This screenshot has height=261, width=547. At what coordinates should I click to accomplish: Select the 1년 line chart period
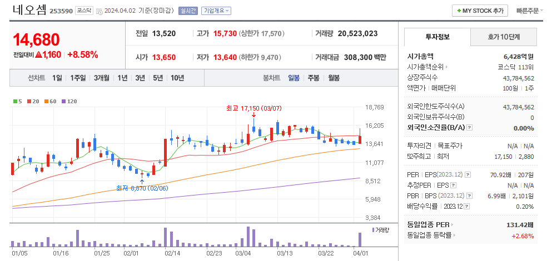122,78
